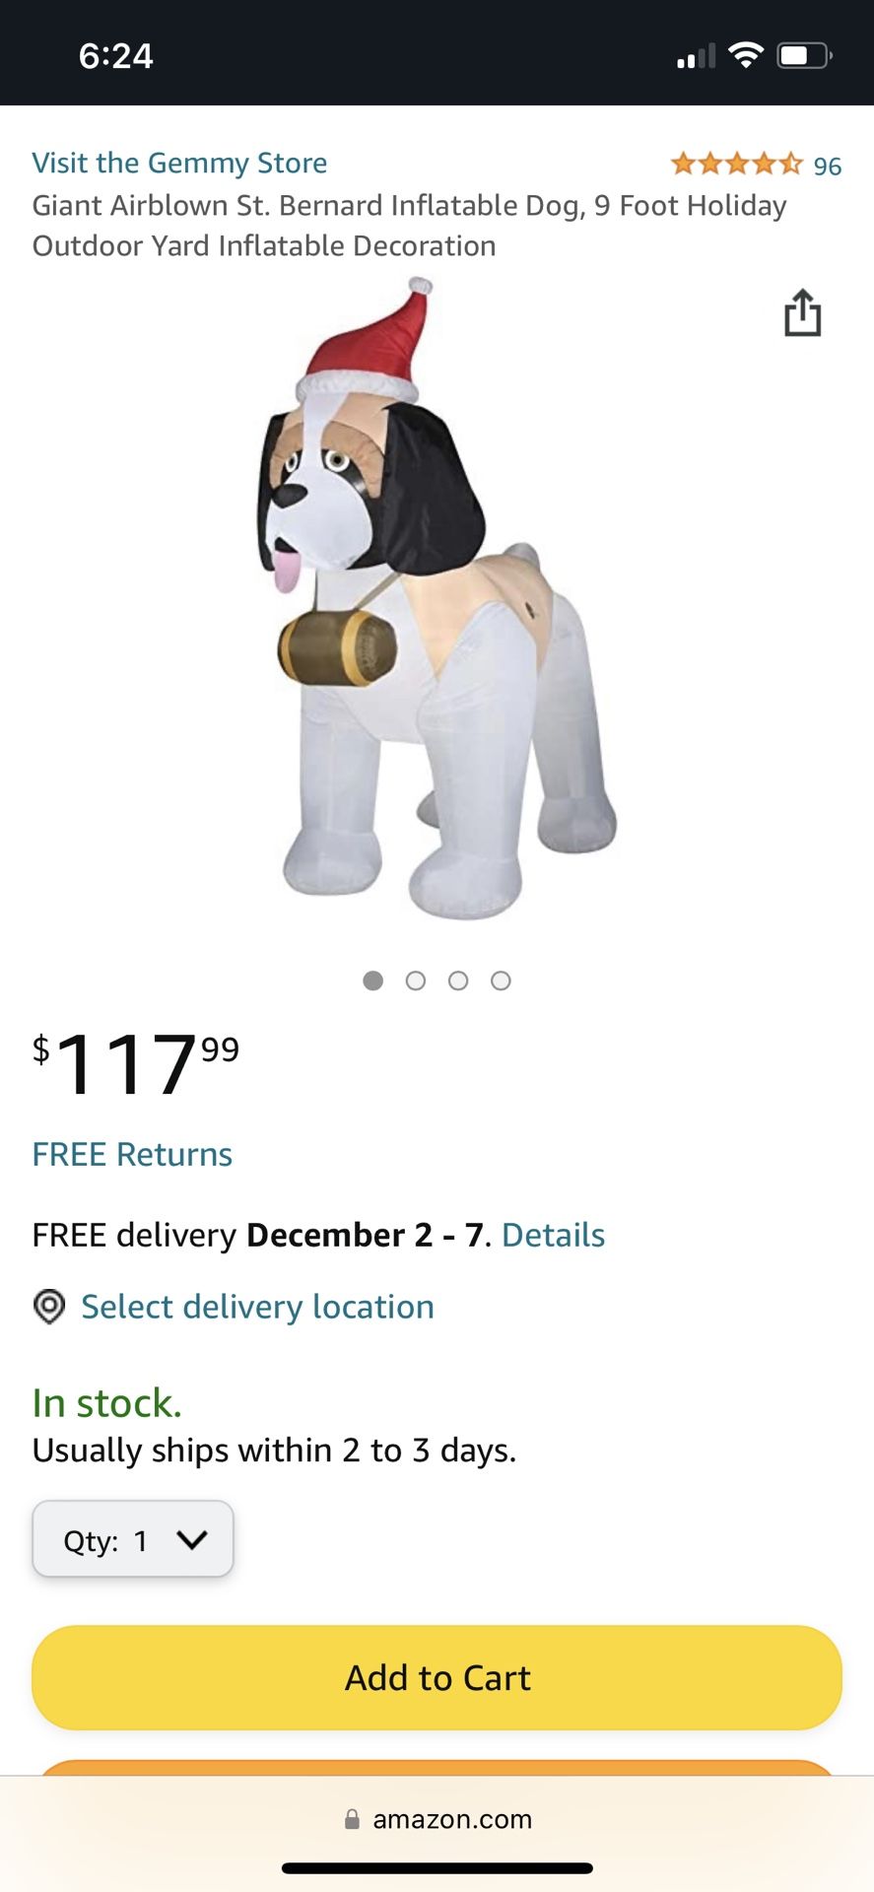Tap the lock icon in address bar
Viewport: 874px width, 1892px height.
click(352, 1819)
